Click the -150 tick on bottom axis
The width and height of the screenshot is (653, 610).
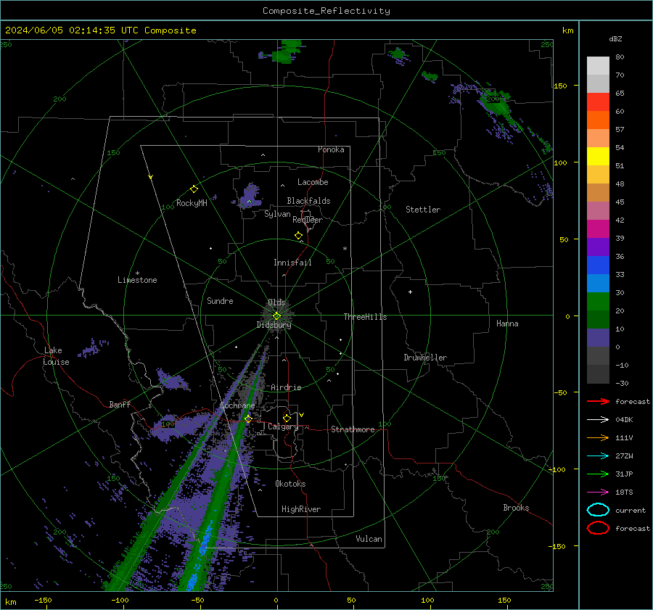coord(43,600)
